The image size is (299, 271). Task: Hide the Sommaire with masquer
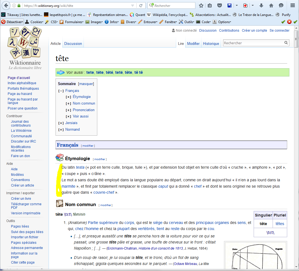[x=86, y=84]
